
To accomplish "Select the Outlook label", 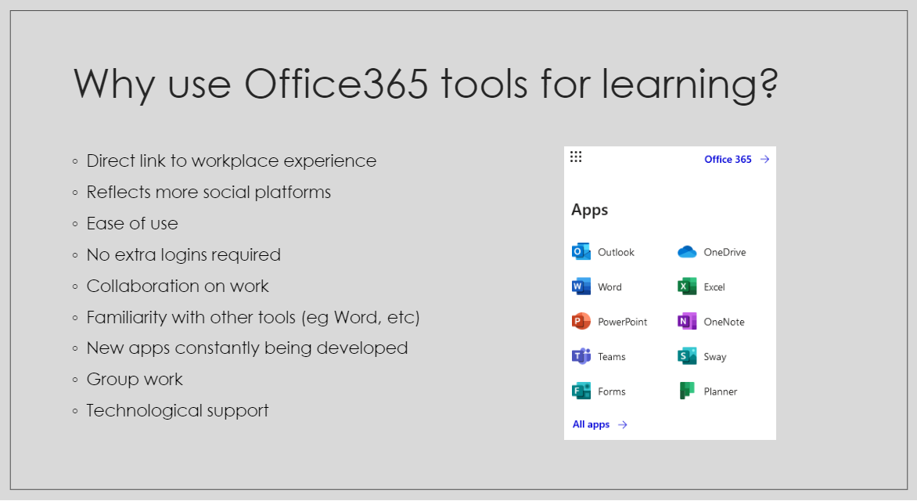I will point(616,252).
